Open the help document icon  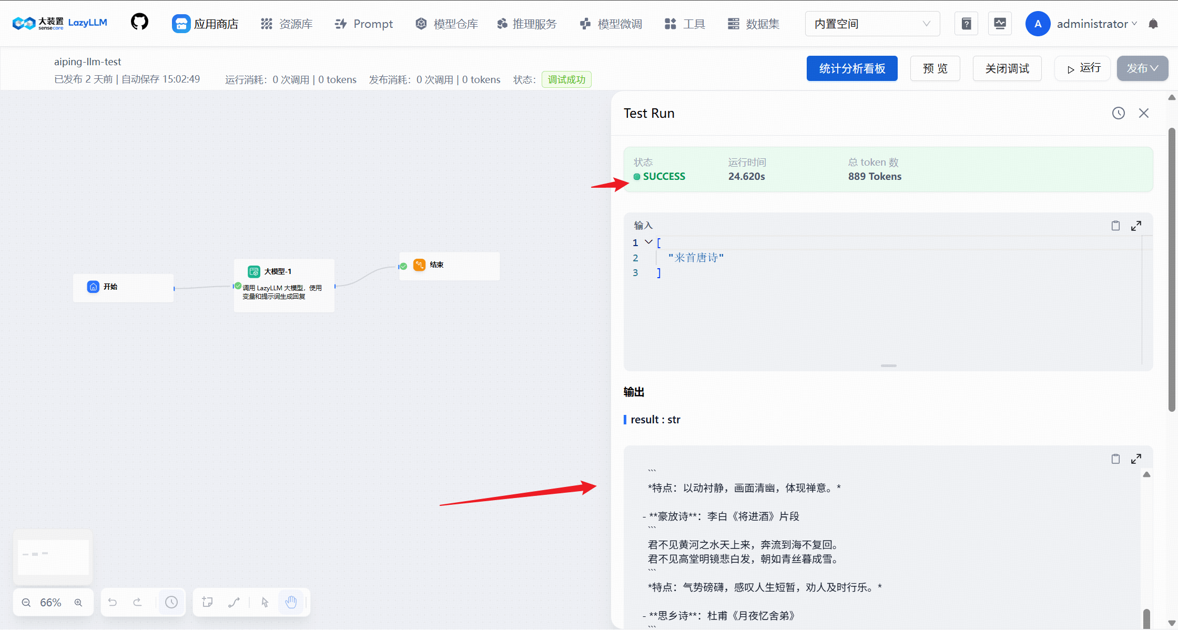[966, 24]
